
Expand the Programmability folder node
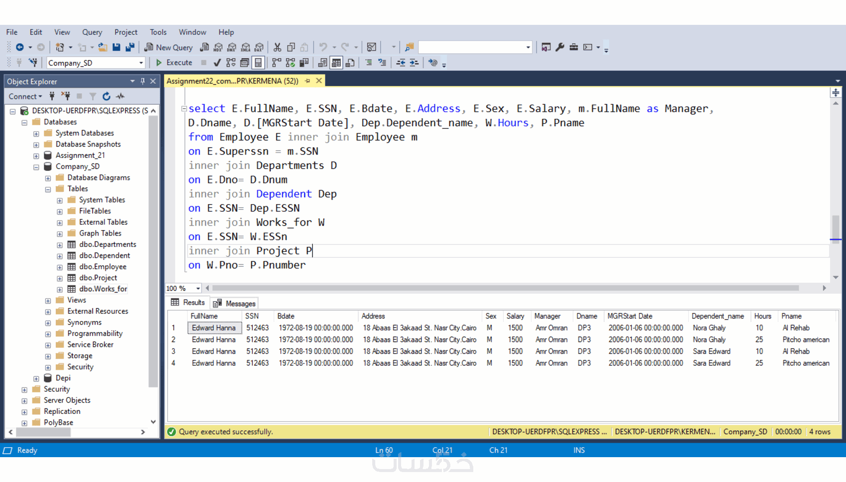coord(48,334)
